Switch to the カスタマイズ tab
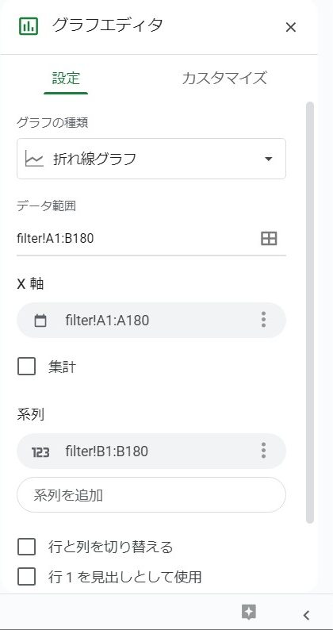 coord(224,78)
